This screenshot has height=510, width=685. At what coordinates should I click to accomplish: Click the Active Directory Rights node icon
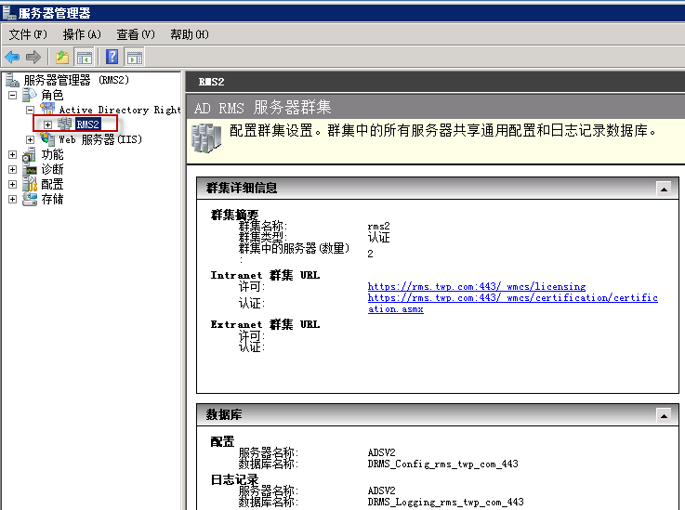tap(47, 110)
